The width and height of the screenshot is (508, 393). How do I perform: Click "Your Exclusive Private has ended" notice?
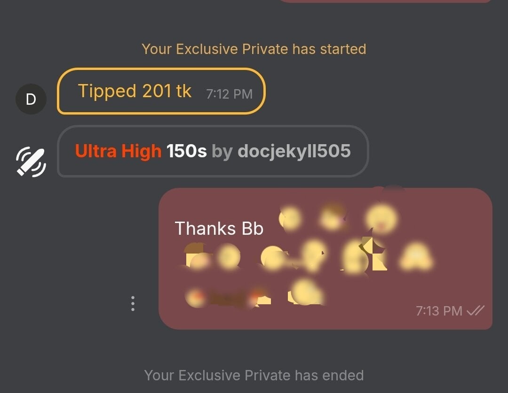point(254,376)
